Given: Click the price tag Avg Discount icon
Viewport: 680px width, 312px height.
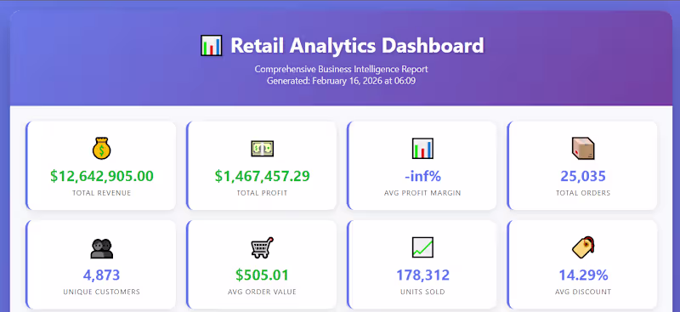Looking at the screenshot, I should coord(583,247).
